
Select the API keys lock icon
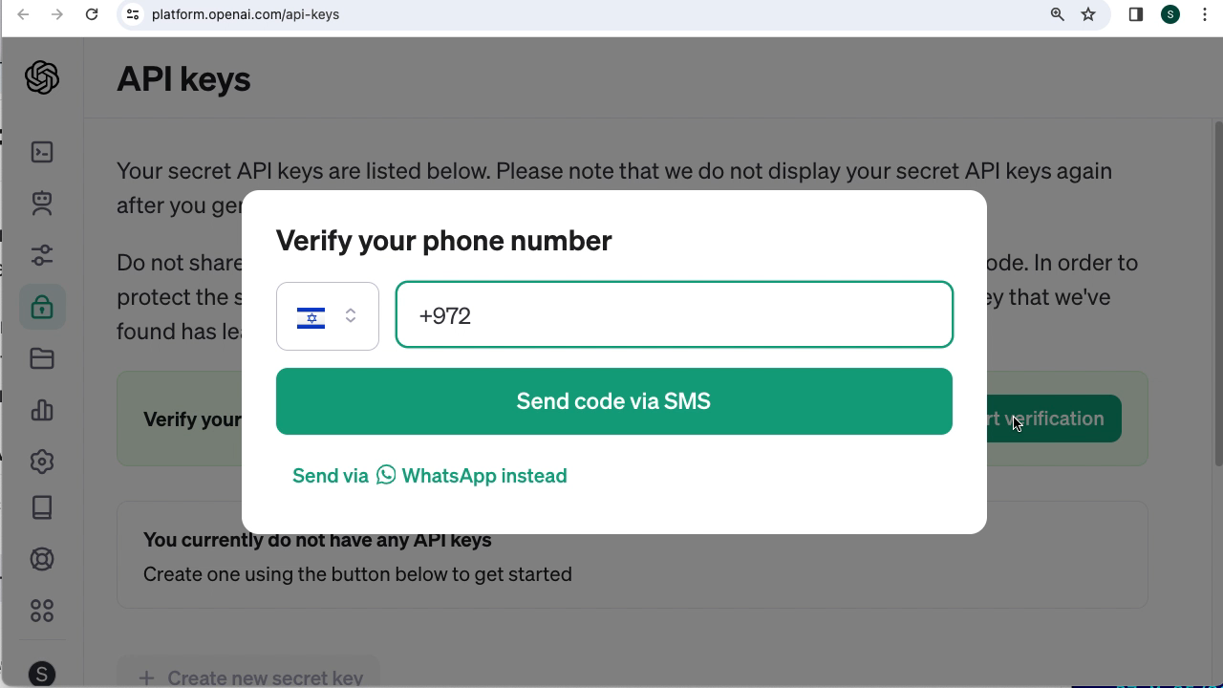[x=42, y=307]
